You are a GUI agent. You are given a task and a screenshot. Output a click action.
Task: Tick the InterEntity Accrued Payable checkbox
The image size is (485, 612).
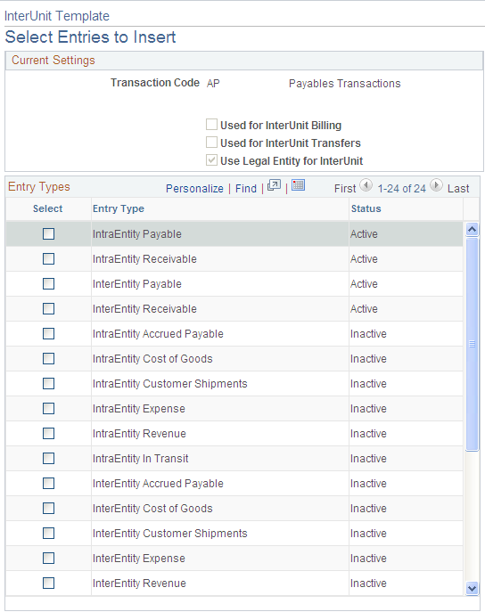click(x=48, y=483)
